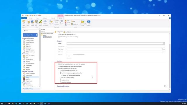The image size is (187, 105).
Task: Select 'Archive installation files using LZMA compression'
Action: pyautogui.click(x=59, y=66)
